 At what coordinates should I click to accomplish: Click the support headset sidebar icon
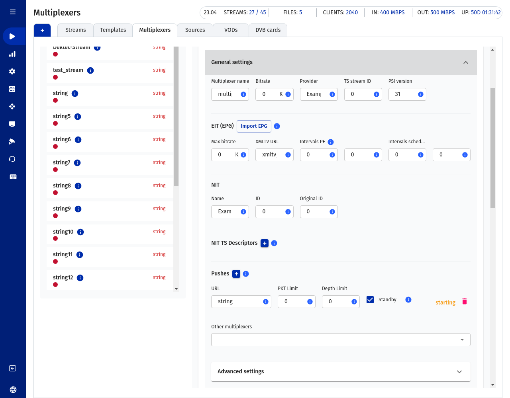[12, 159]
